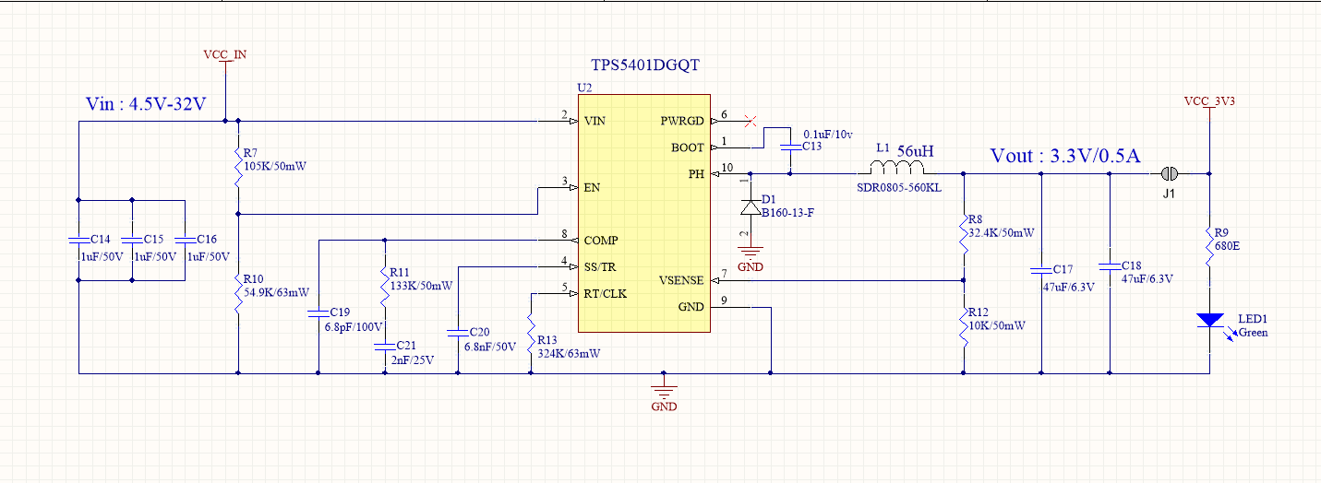1321x483 pixels.
Task: Select capacitor C17 symbol
Action: pyautogui.click(x=1042, y=273)
